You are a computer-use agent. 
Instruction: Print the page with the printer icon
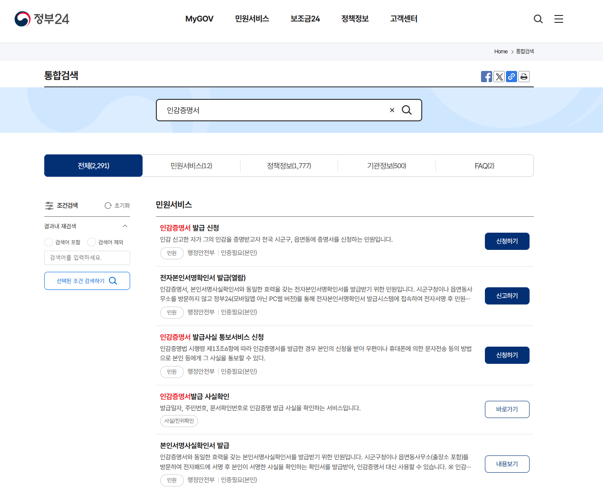coord(524,77)
